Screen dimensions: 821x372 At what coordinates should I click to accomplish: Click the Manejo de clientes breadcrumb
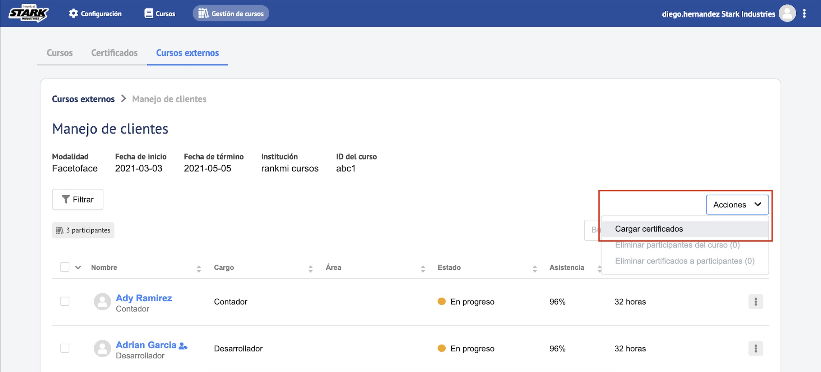(x=169, y=99)
